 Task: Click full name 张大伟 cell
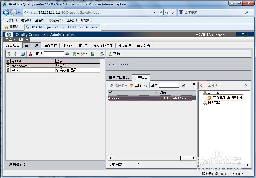61,66
